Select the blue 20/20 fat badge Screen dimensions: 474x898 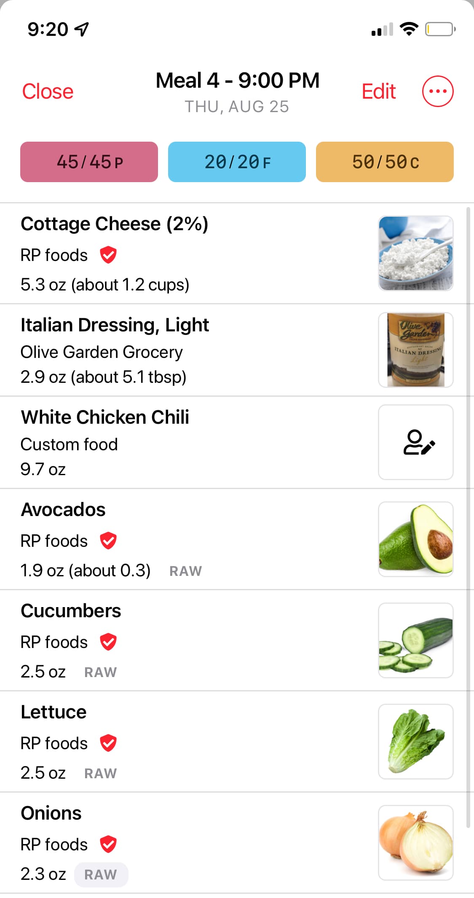(x=237, y=162)
